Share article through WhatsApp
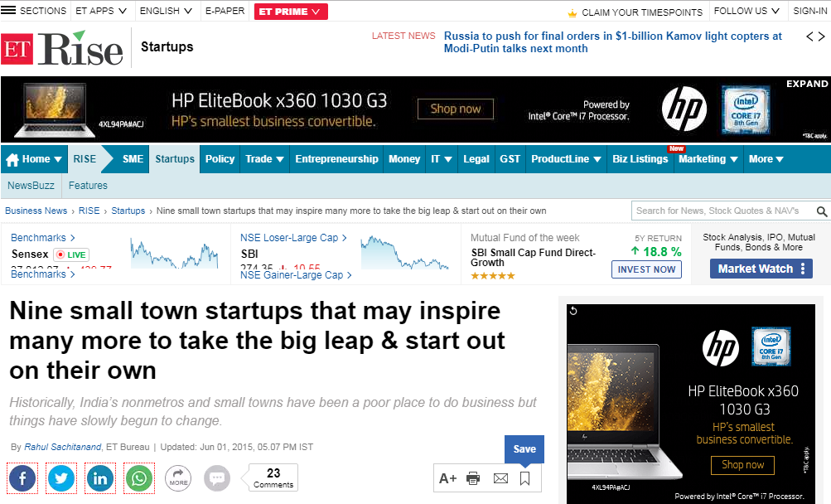Viewport: 831px width, 504px height. [x=139, y=478]
